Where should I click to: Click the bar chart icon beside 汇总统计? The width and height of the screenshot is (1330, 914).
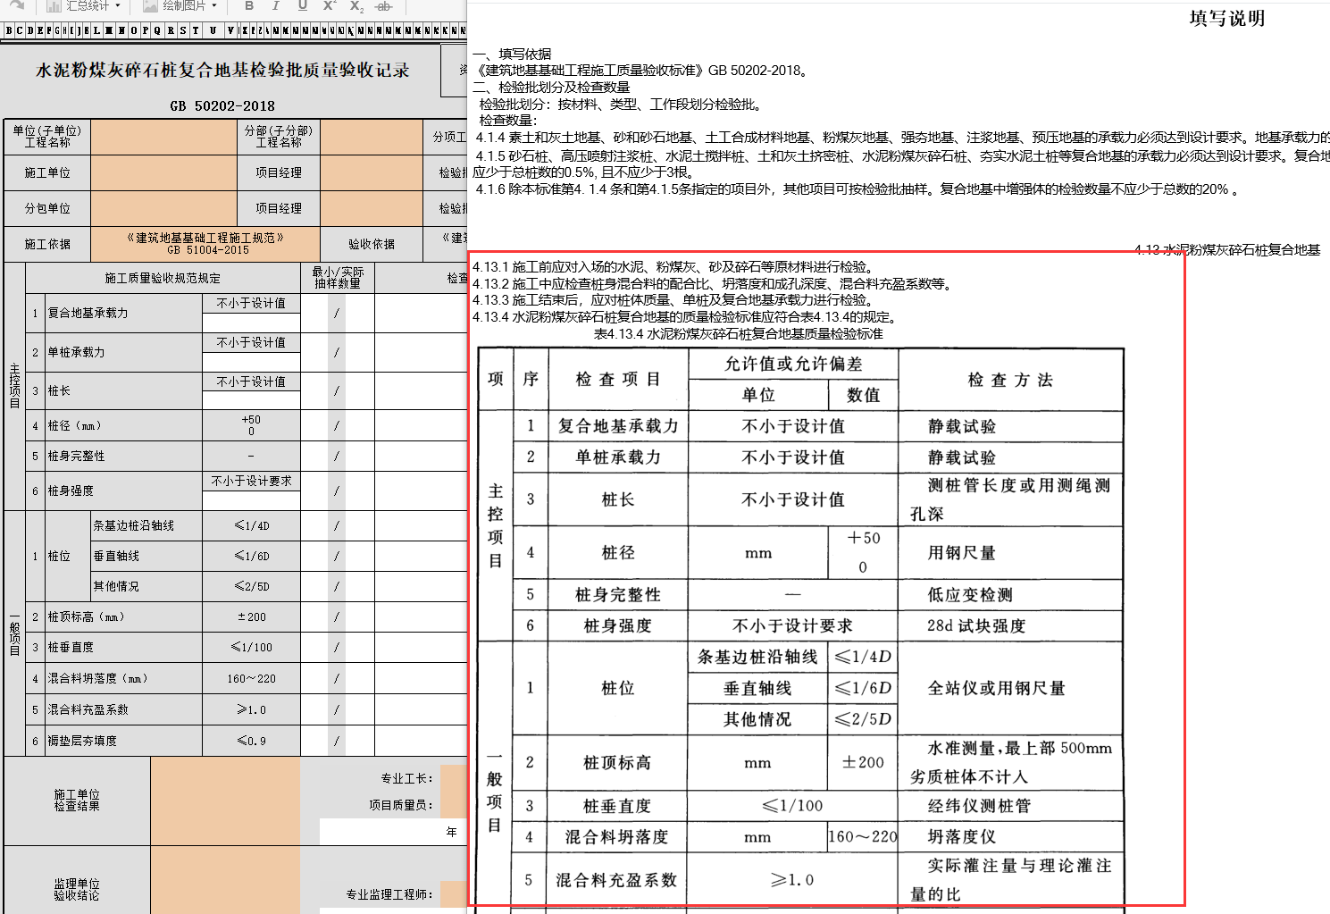pyautogui.click(x=54, y=5)
